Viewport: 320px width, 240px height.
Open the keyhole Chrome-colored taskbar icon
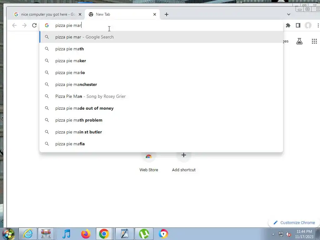pyautogui.click(x=163, y=234)
